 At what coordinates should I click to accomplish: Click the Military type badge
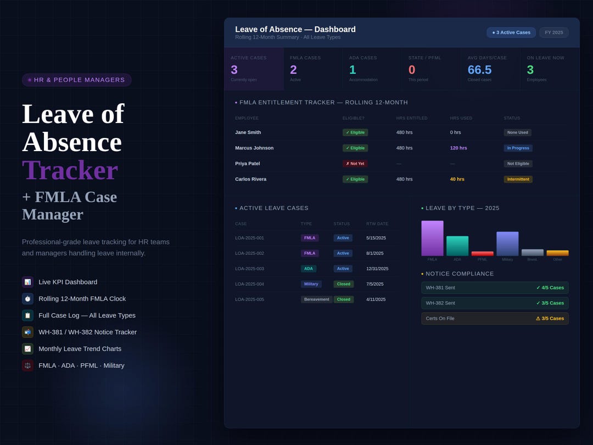coord(311,284)
